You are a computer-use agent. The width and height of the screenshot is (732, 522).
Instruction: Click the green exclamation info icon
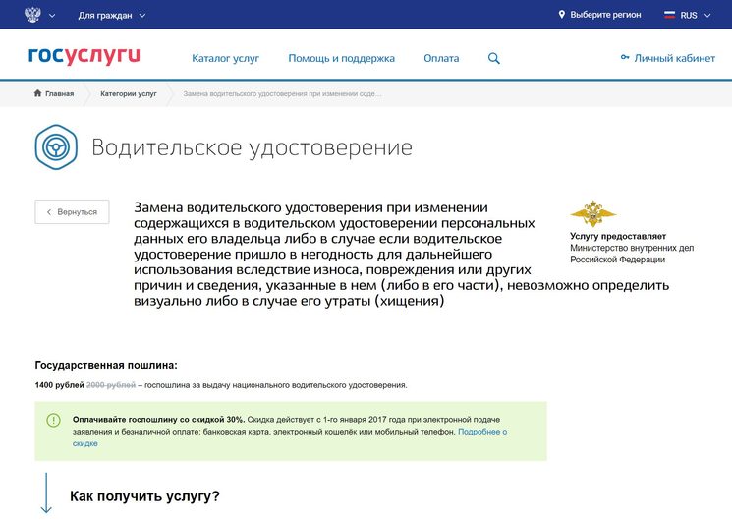click(x=53, y=420)
